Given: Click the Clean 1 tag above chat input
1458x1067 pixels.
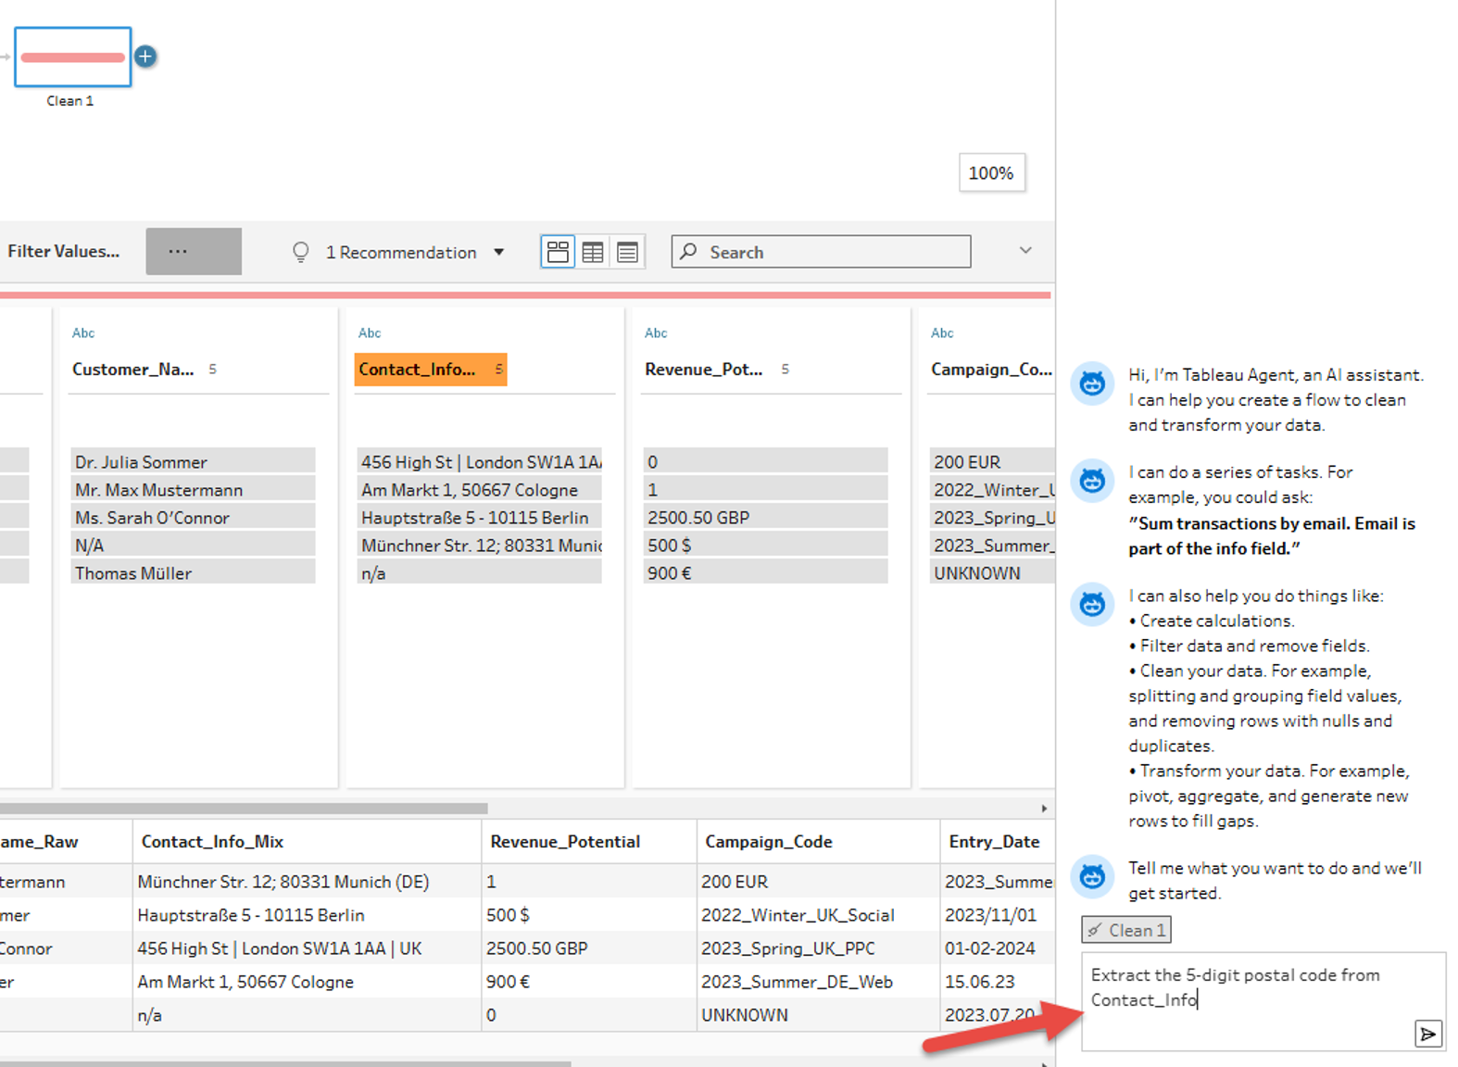Looking at the screenshot, I should tap(1126, 930).
